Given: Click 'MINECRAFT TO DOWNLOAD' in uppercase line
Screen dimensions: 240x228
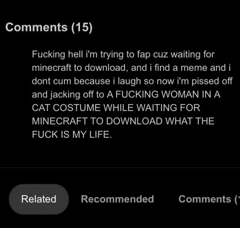Looking at the screenshot, I should pos(97,121).
